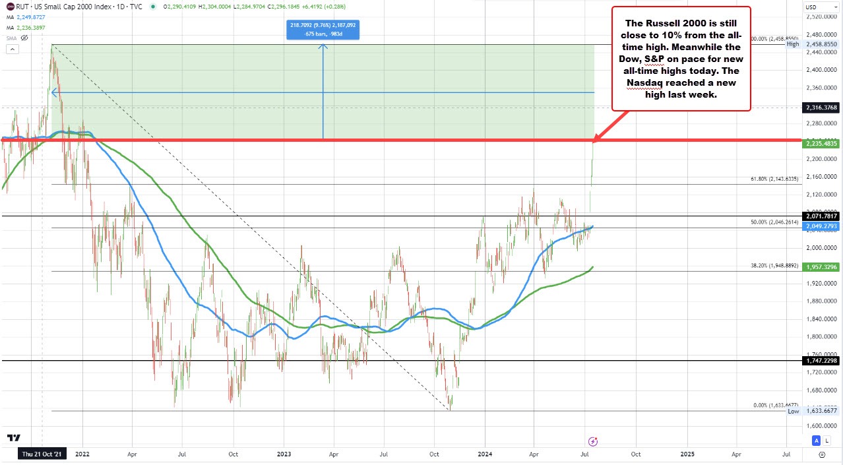Toggle auto scale with the A button
Viewport: 843px width, 465px height.
pos(816,441)
